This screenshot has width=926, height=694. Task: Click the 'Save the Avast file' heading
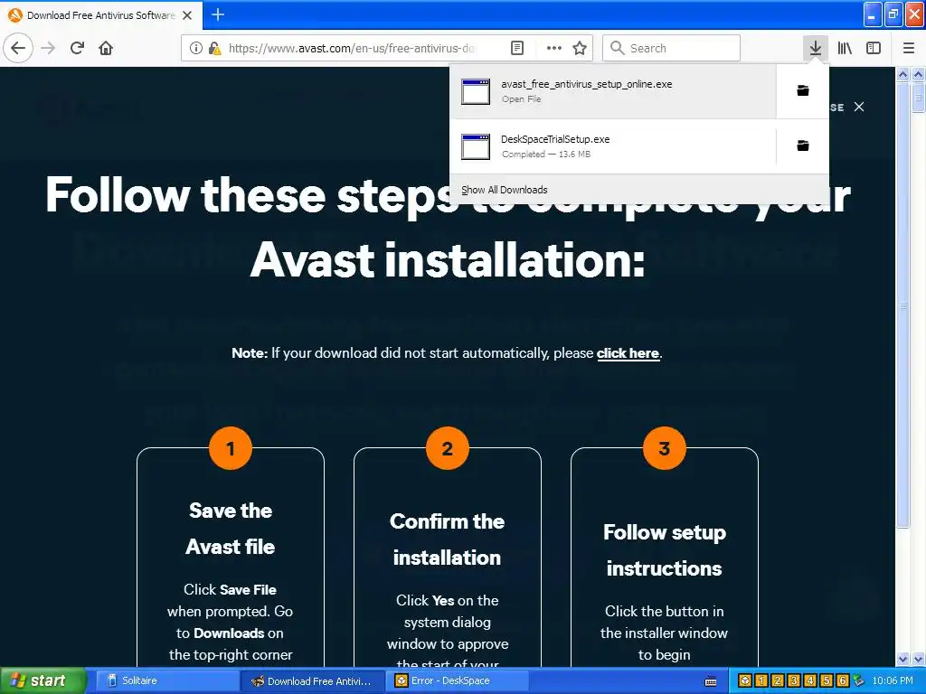231,528
